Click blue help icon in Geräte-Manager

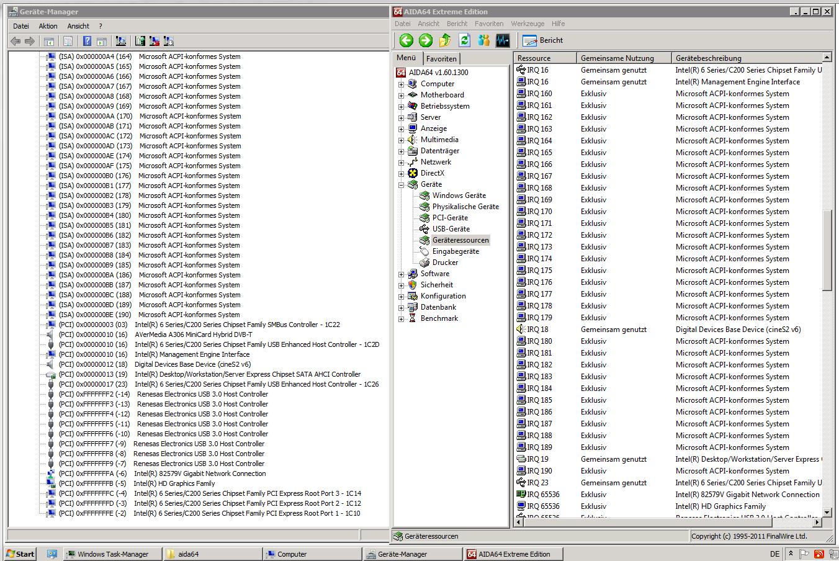87,42
